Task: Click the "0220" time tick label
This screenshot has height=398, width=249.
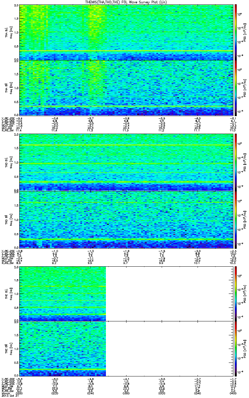Action: (55, 393)
